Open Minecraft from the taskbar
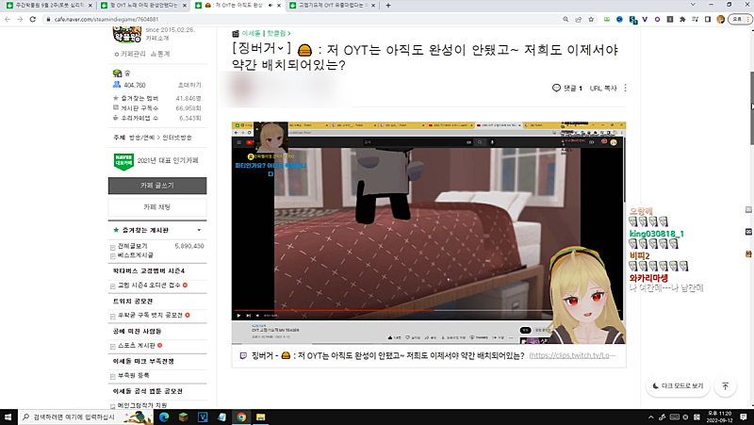Image resolution: width=754 pixels, height=425 pixels. 183,417
